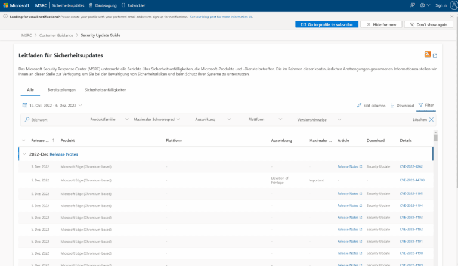
Task: Click the user account avatar icon
Action: pyautogui.click(x=454, y=5)
